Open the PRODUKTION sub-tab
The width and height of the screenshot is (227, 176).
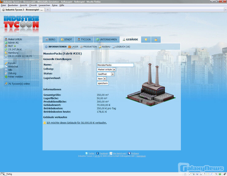coord(88,47)
